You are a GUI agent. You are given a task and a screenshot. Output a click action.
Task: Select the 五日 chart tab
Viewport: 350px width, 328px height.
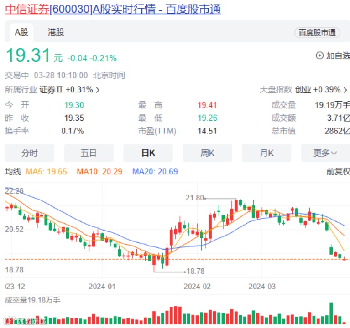(x=89, y=153)
